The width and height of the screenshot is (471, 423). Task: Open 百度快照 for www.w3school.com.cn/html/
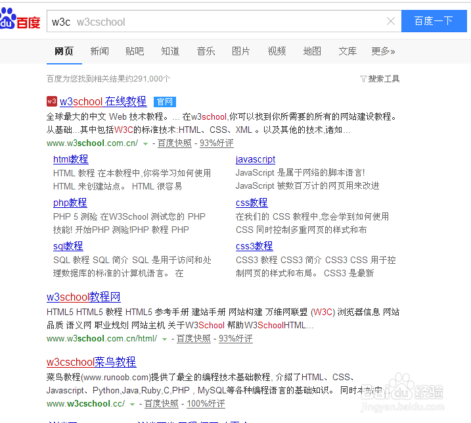[x=193, y=339]
